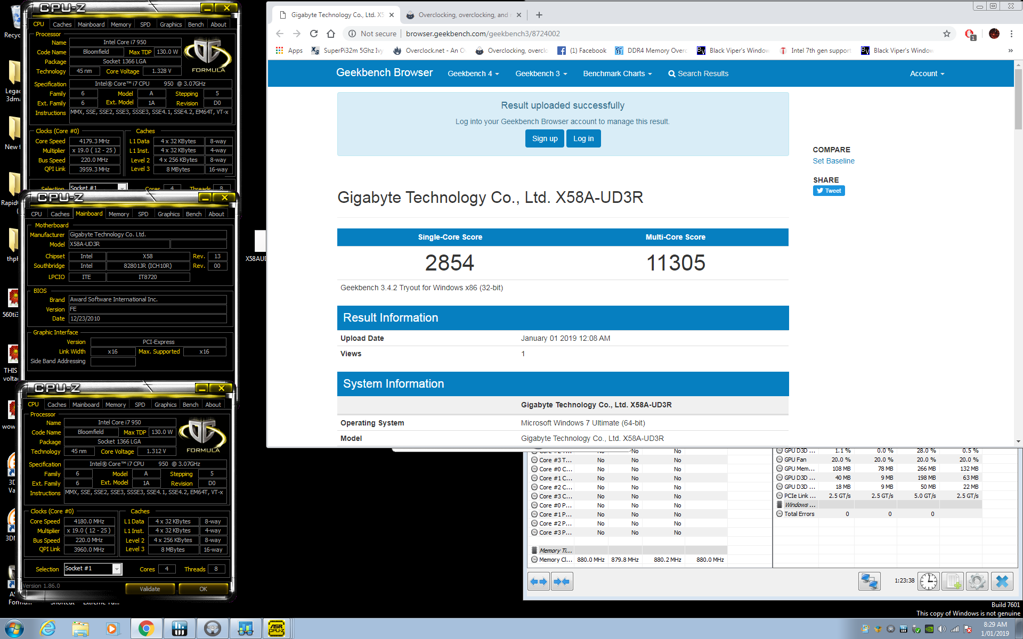
Task: Launch Internet Explorer from taskbar
Action: [48, 629]
